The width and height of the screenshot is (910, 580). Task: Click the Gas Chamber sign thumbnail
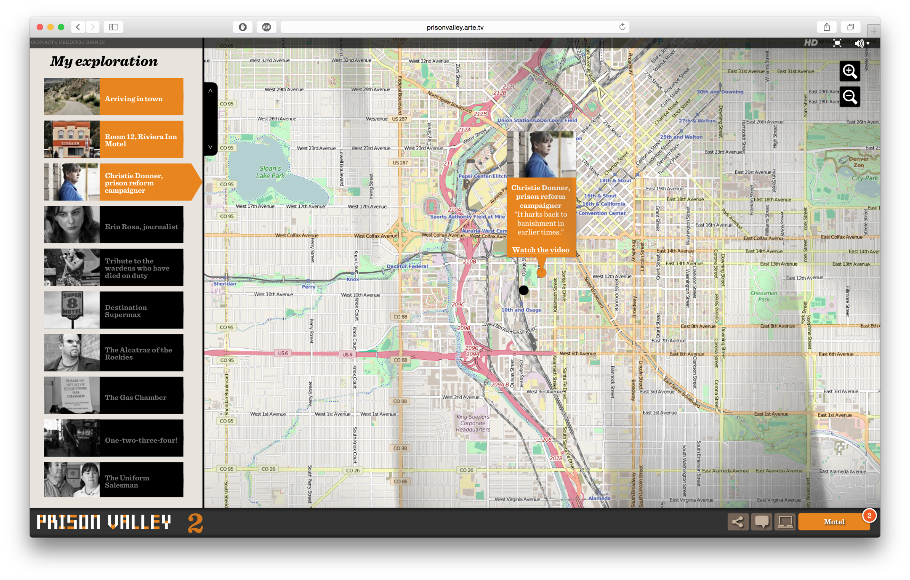click(72, 396)
